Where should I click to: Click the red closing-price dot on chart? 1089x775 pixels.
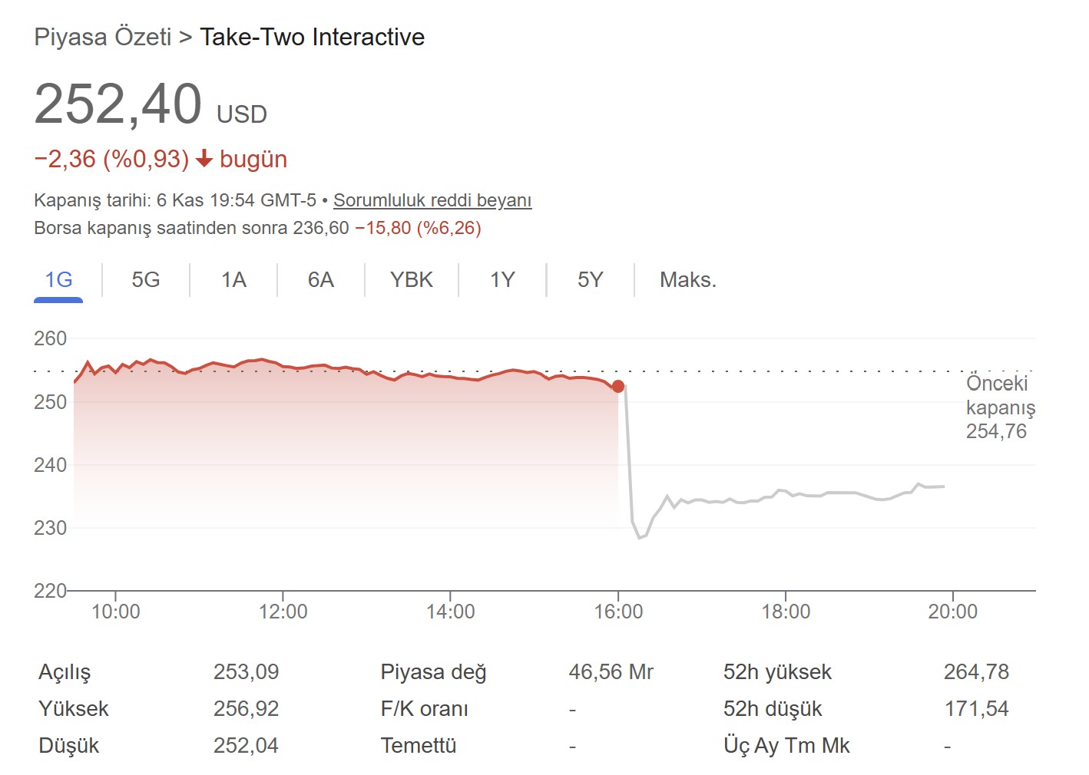click(618, 386)
